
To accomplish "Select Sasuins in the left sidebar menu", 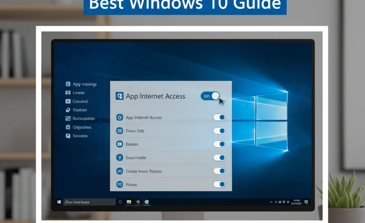I will [80, 136].
